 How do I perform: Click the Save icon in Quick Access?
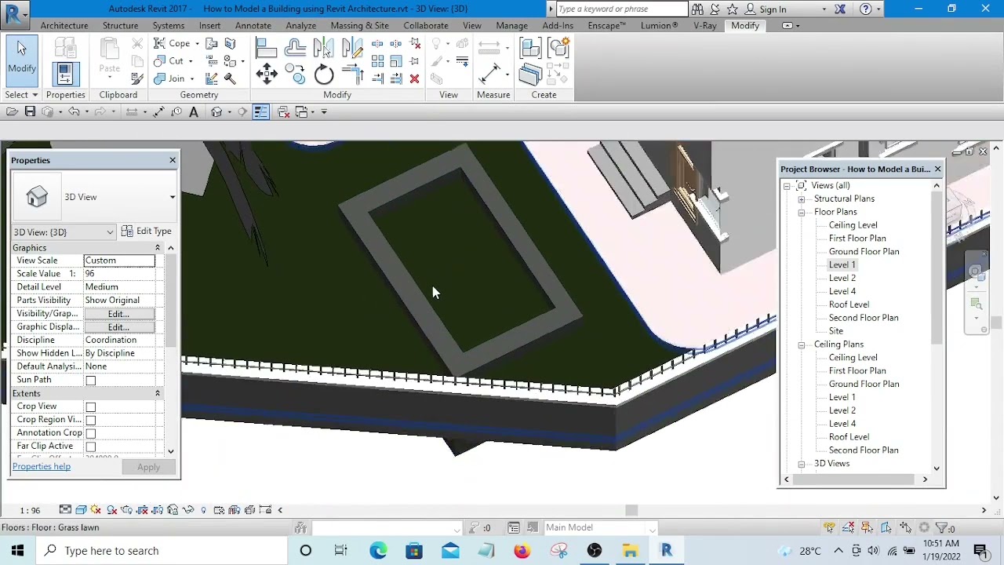click(30, 112)
